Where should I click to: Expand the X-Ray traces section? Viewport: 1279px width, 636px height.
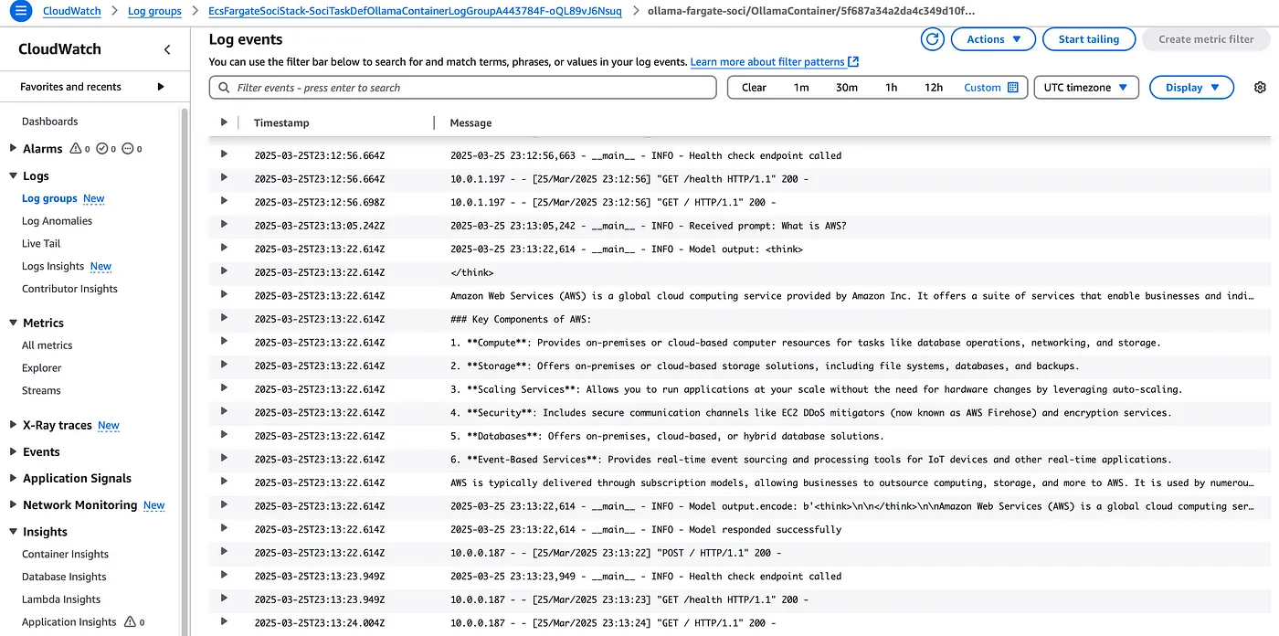13,425
